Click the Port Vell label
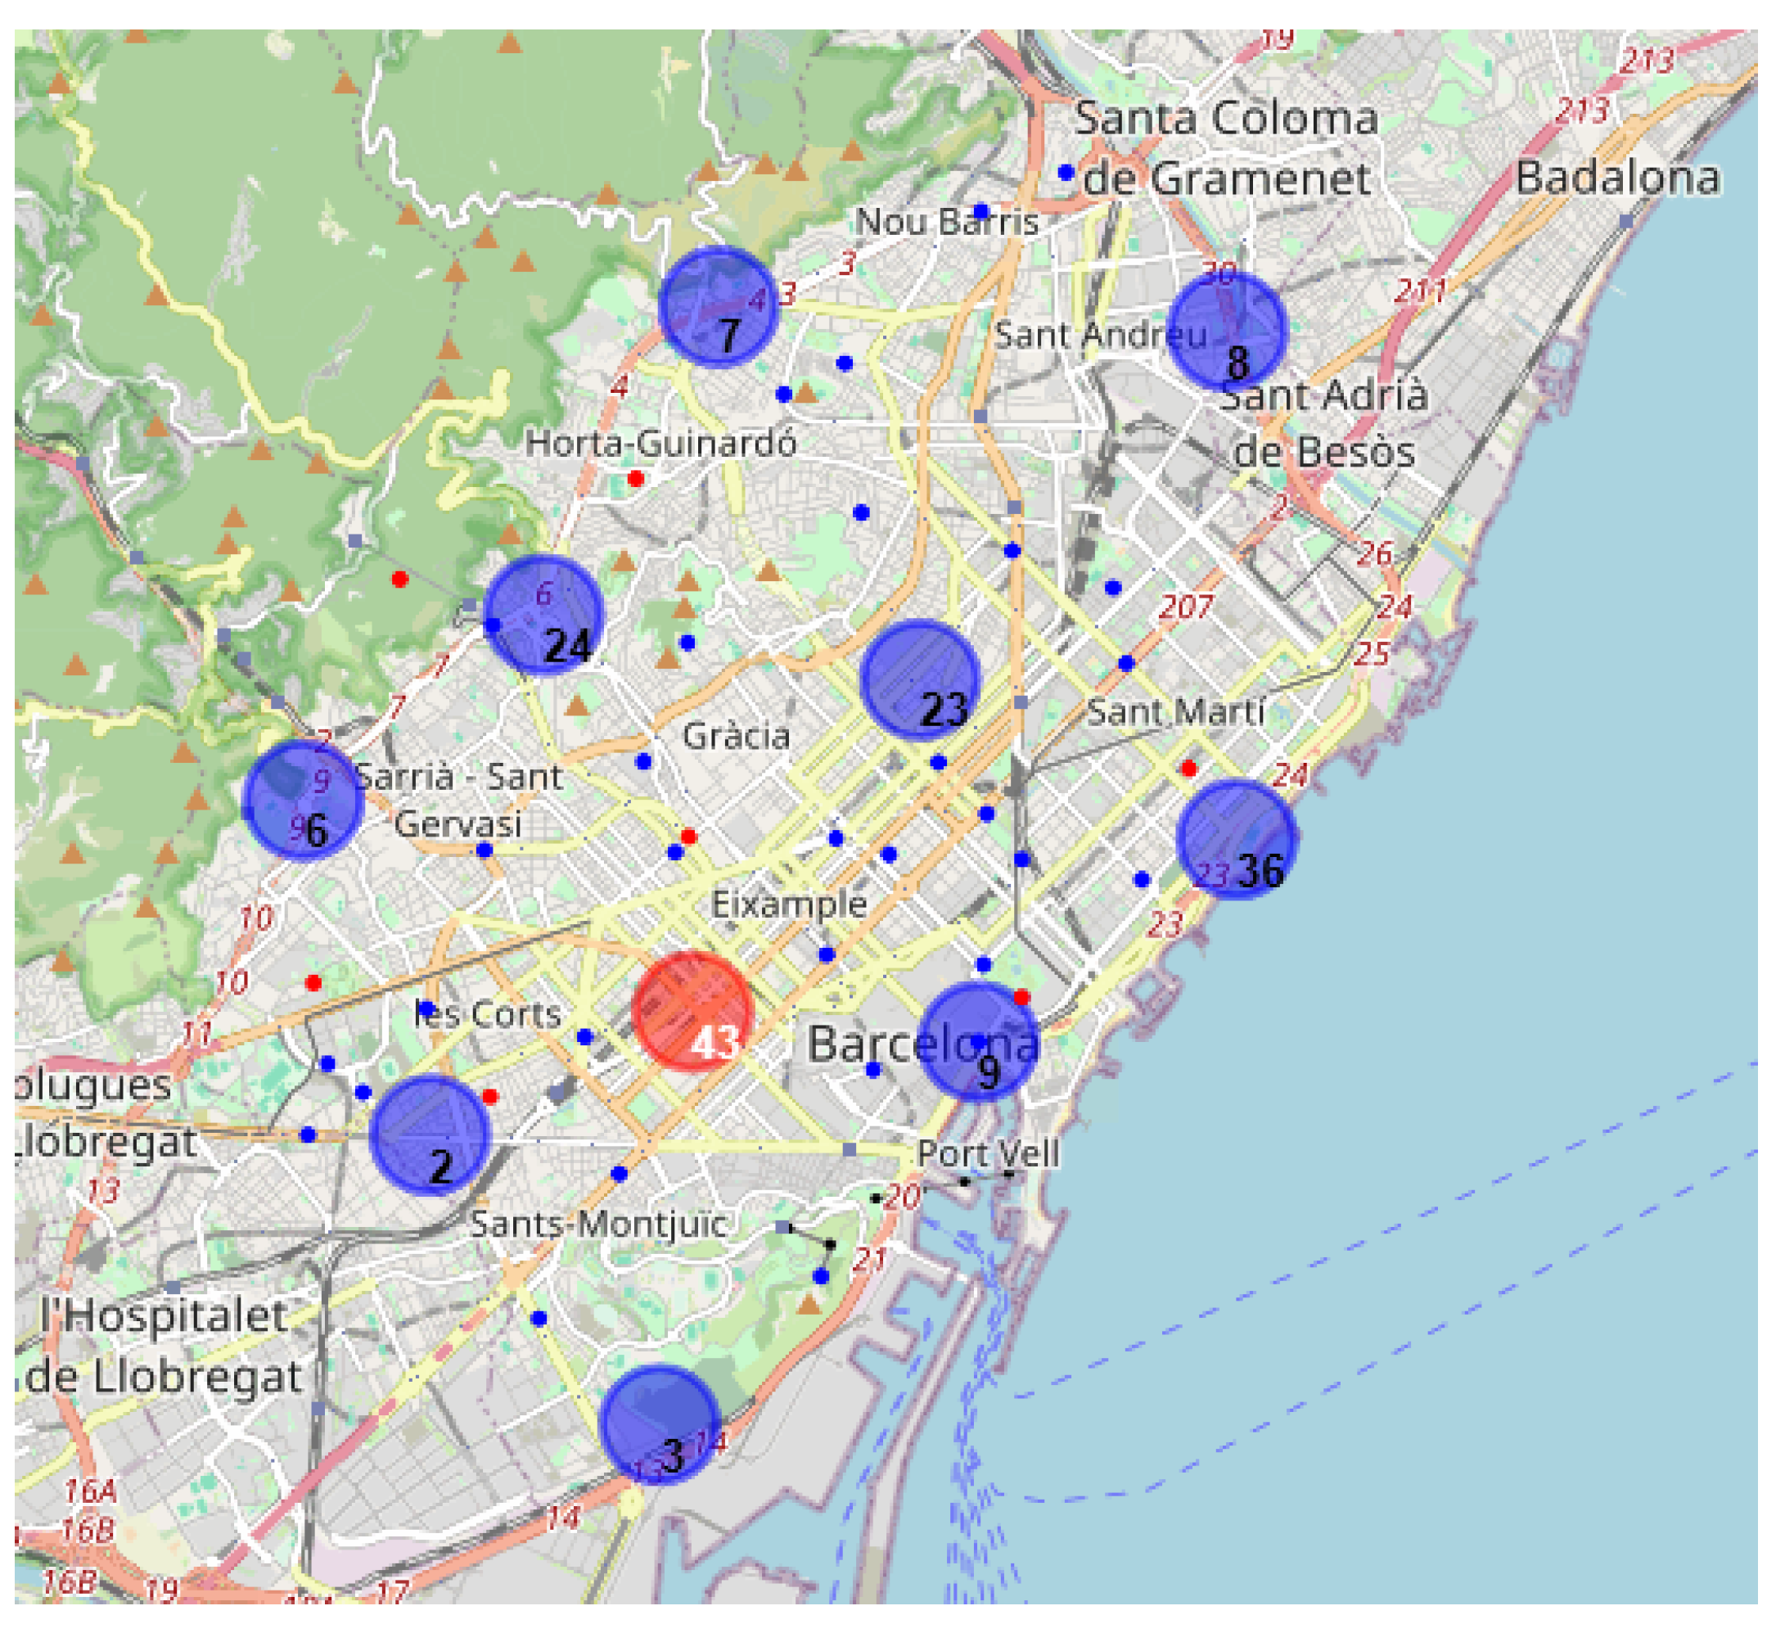This screenshot has width=1785, height=1633. [x=988, y=1154]
